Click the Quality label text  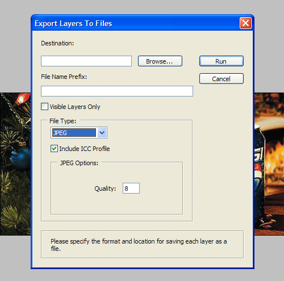coord(105,188)
